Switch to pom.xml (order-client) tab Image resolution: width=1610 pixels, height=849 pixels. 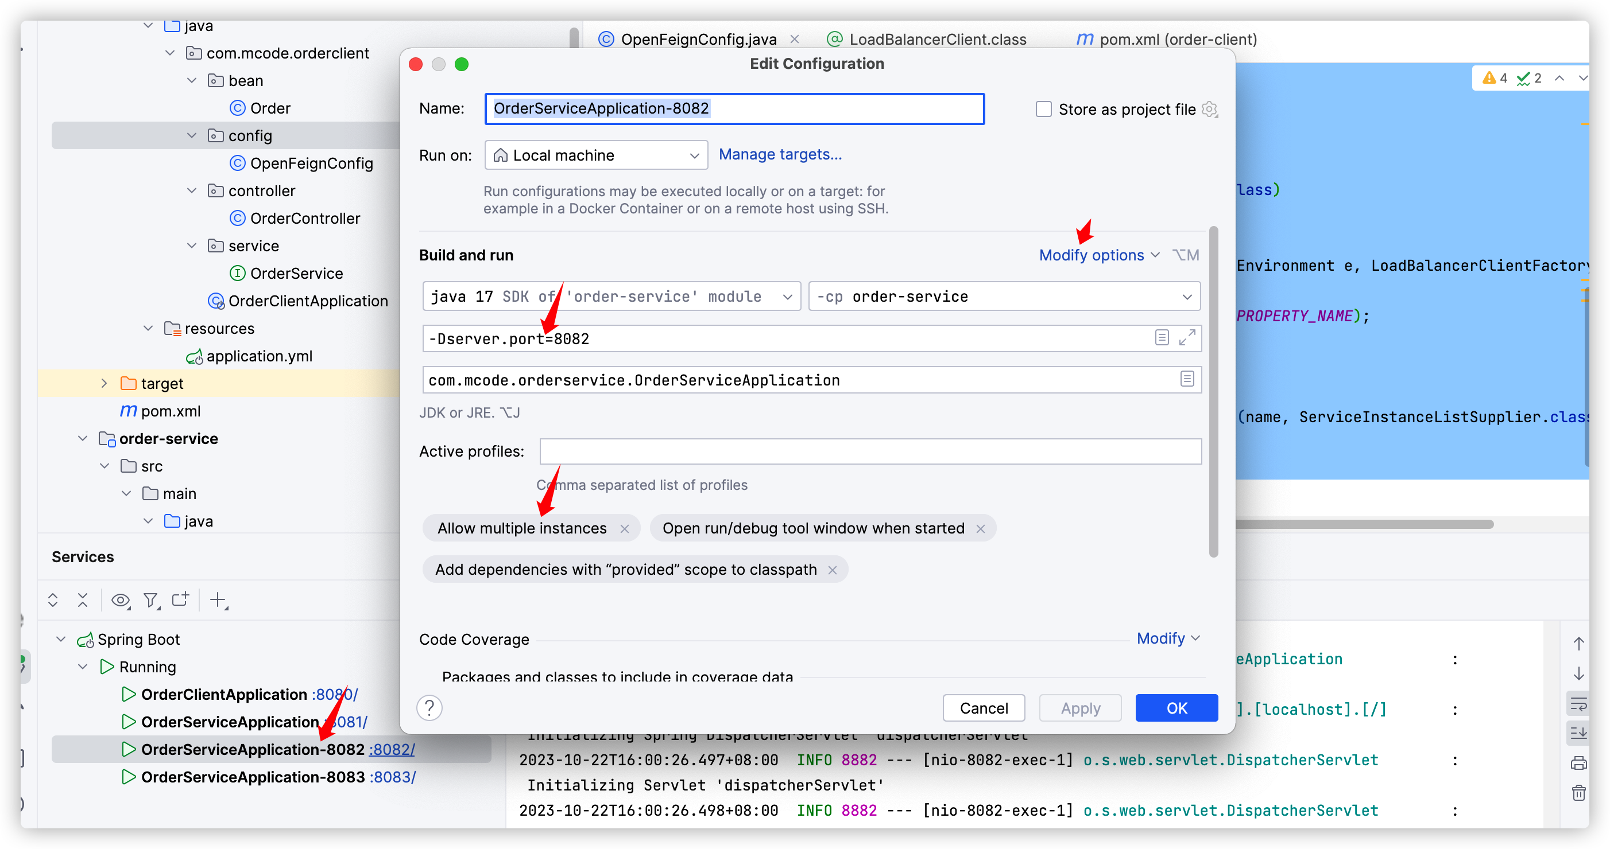[1178, 40]
